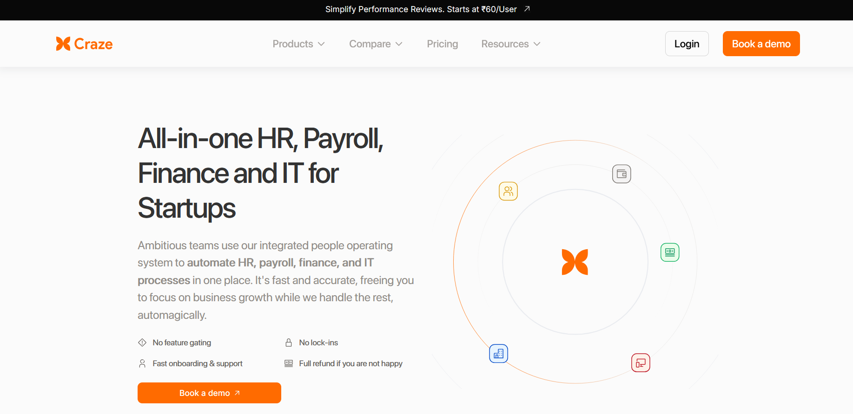Screen dimensions: 853x414
Task: Click the Craze butterfly logo in header
Action: [63, 44]
